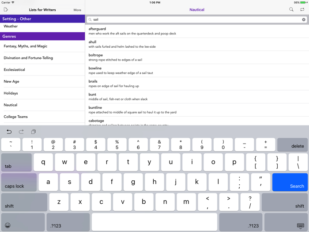Open Divination and Fortune-Telling list

click(x=42, y=58)
